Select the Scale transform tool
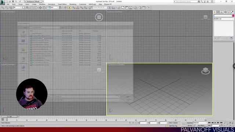 tap(48, 8)
